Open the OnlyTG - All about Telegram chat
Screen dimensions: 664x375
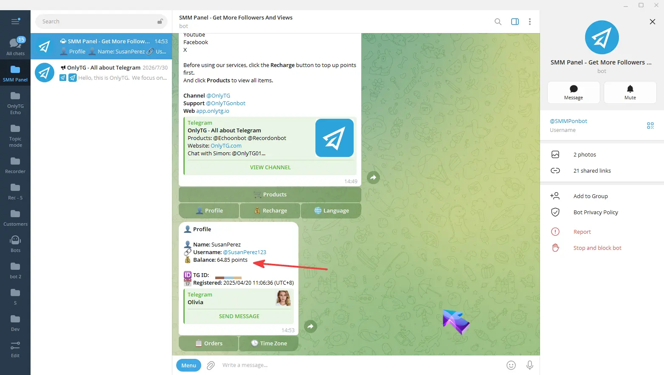tap(101, 73)
